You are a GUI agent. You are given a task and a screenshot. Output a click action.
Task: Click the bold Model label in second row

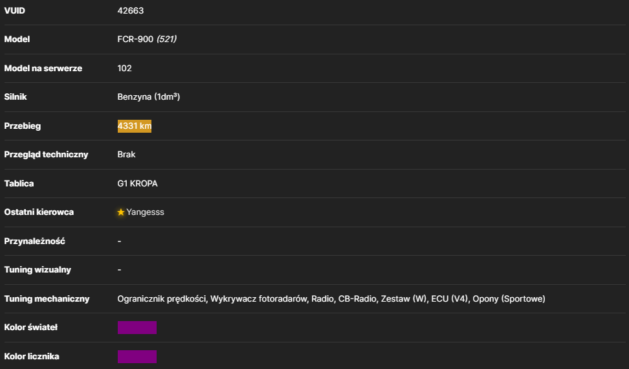[x=17, y=39]
